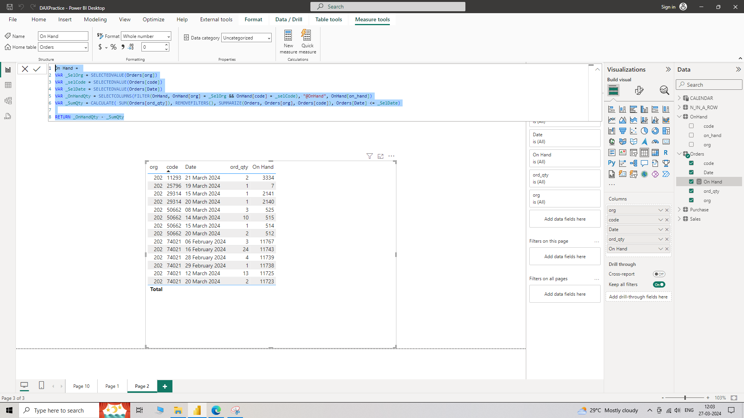Viewport: 744px width, 418px height.
Task: Cancel the formula edit with X
Action: tap(25, 69)
